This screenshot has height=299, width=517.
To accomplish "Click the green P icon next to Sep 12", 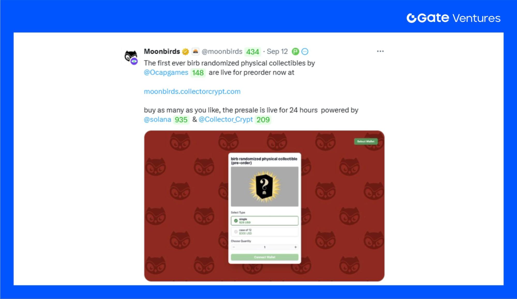I will click(295, 52).
